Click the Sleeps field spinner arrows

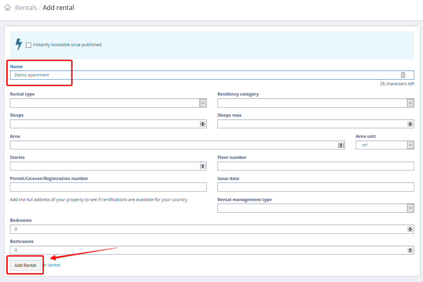(203, 124)
